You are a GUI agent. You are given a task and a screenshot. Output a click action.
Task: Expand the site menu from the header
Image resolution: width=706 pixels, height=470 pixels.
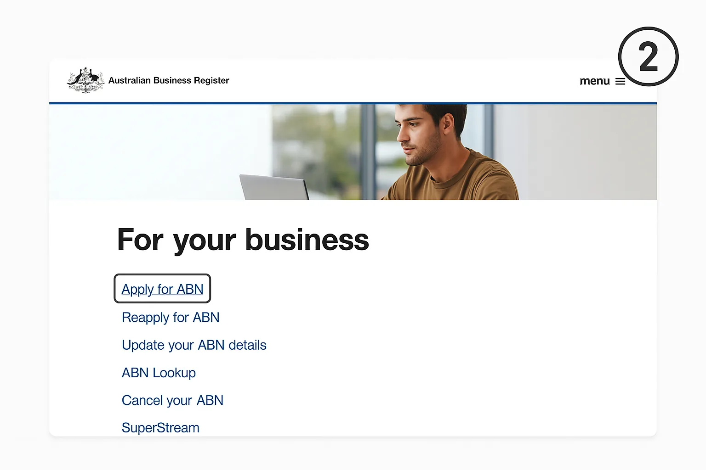pyautogui.click(x=603, y=81)
